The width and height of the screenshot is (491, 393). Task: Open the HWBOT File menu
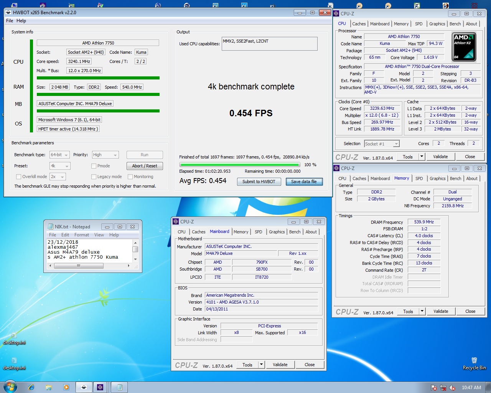pyautogui.click(x=10, y=21)
